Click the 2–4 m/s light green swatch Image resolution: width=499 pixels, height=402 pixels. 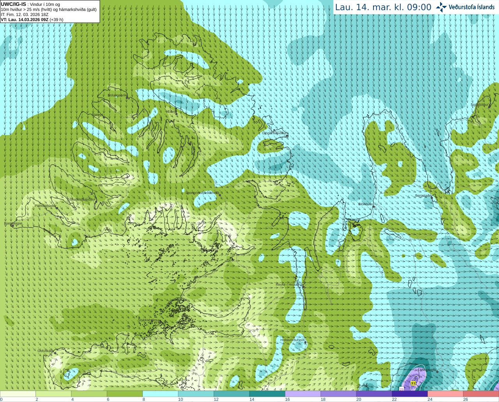pyautogui.click(x=53, y=394)
